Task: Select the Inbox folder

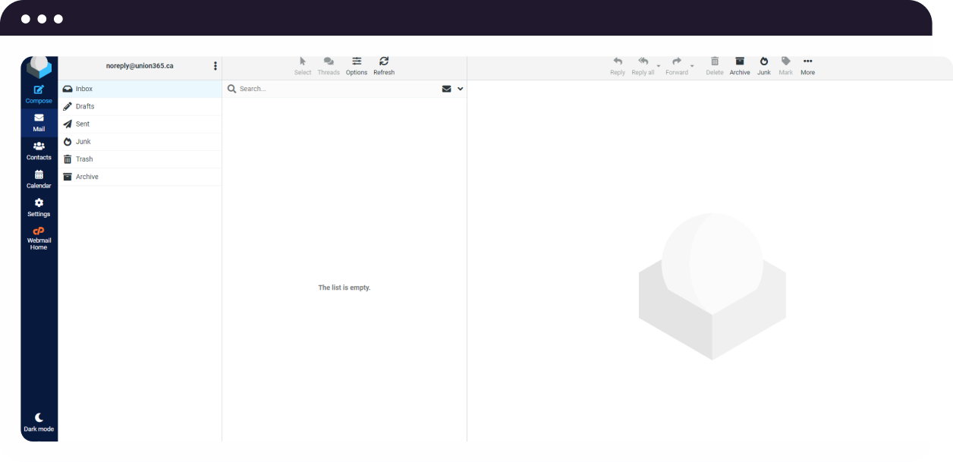Action: (x=140, y=89)
